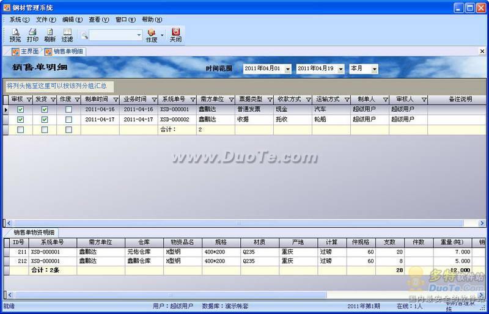Click upper grid scroll left arrow
Screen dimensions: 489x314
pos(9,223)
